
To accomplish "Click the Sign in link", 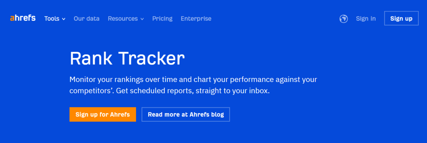I will tap(366, 18).
